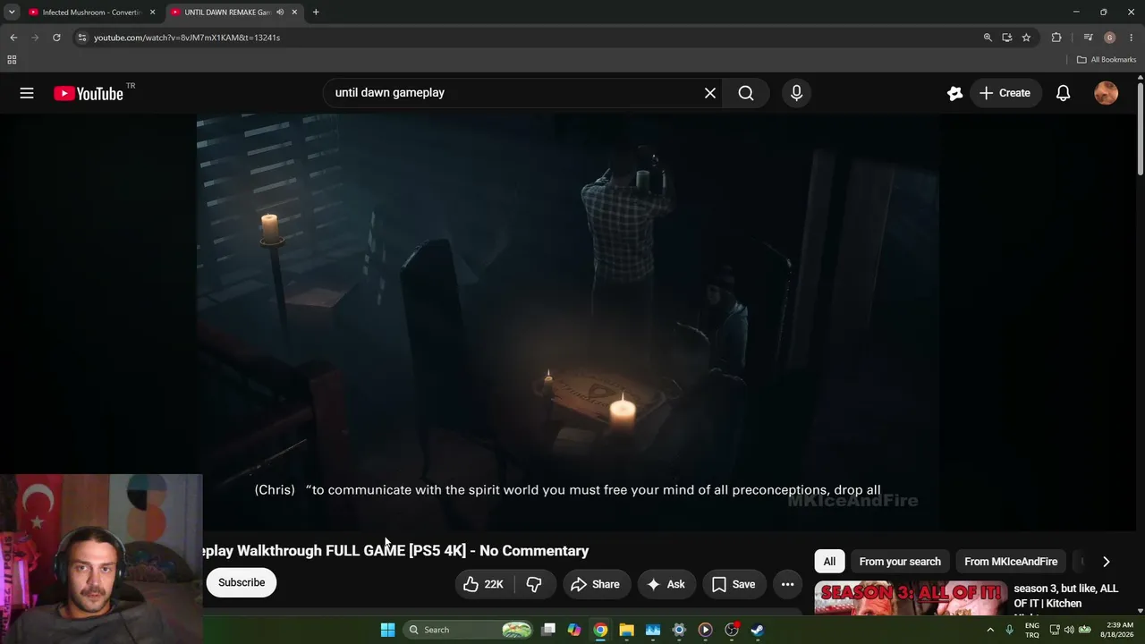Submit search with the magnifier button
The width and height of the screenshot is (1145, 644).
click(x=746, y=93)
